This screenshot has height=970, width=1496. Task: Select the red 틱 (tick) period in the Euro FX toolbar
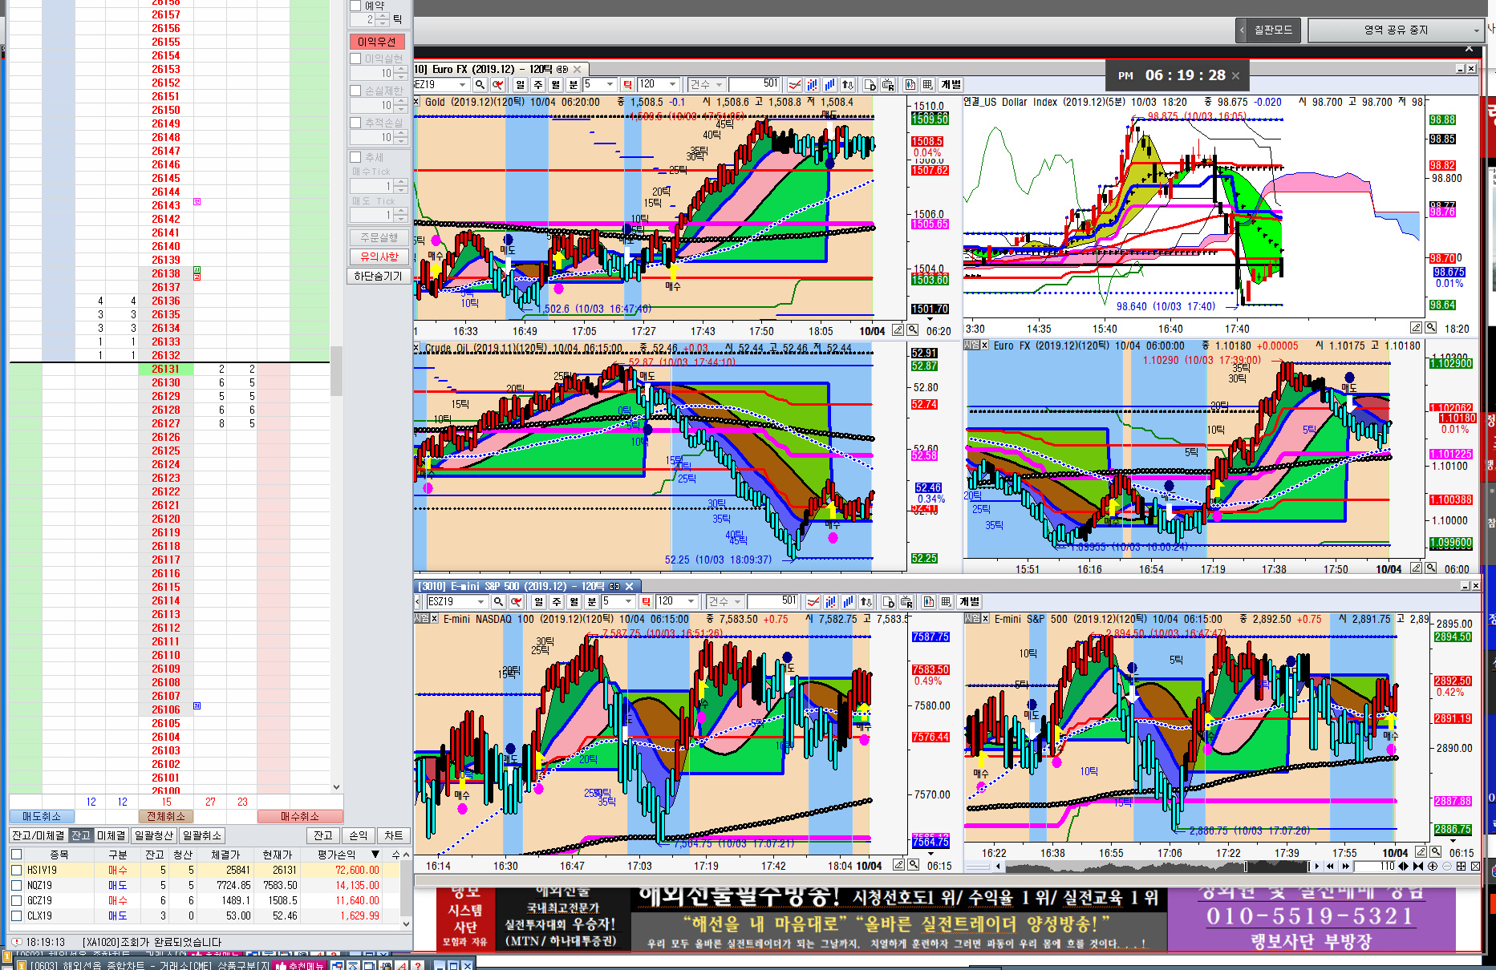click(x=627, y=85)
